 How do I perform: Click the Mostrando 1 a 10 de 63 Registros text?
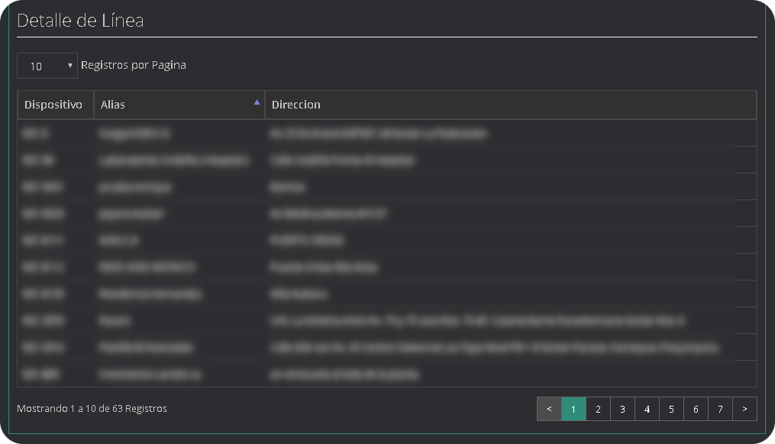92,409
